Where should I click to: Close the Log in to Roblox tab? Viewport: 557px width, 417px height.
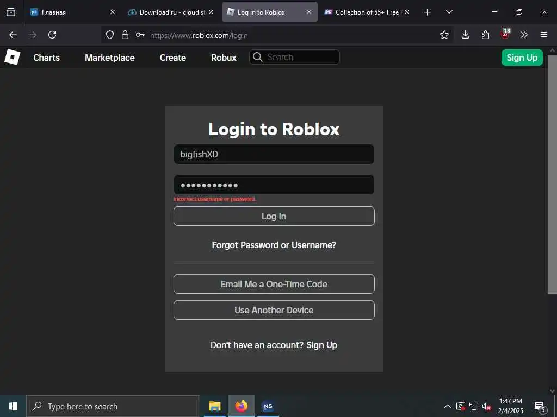coord(309,12)
